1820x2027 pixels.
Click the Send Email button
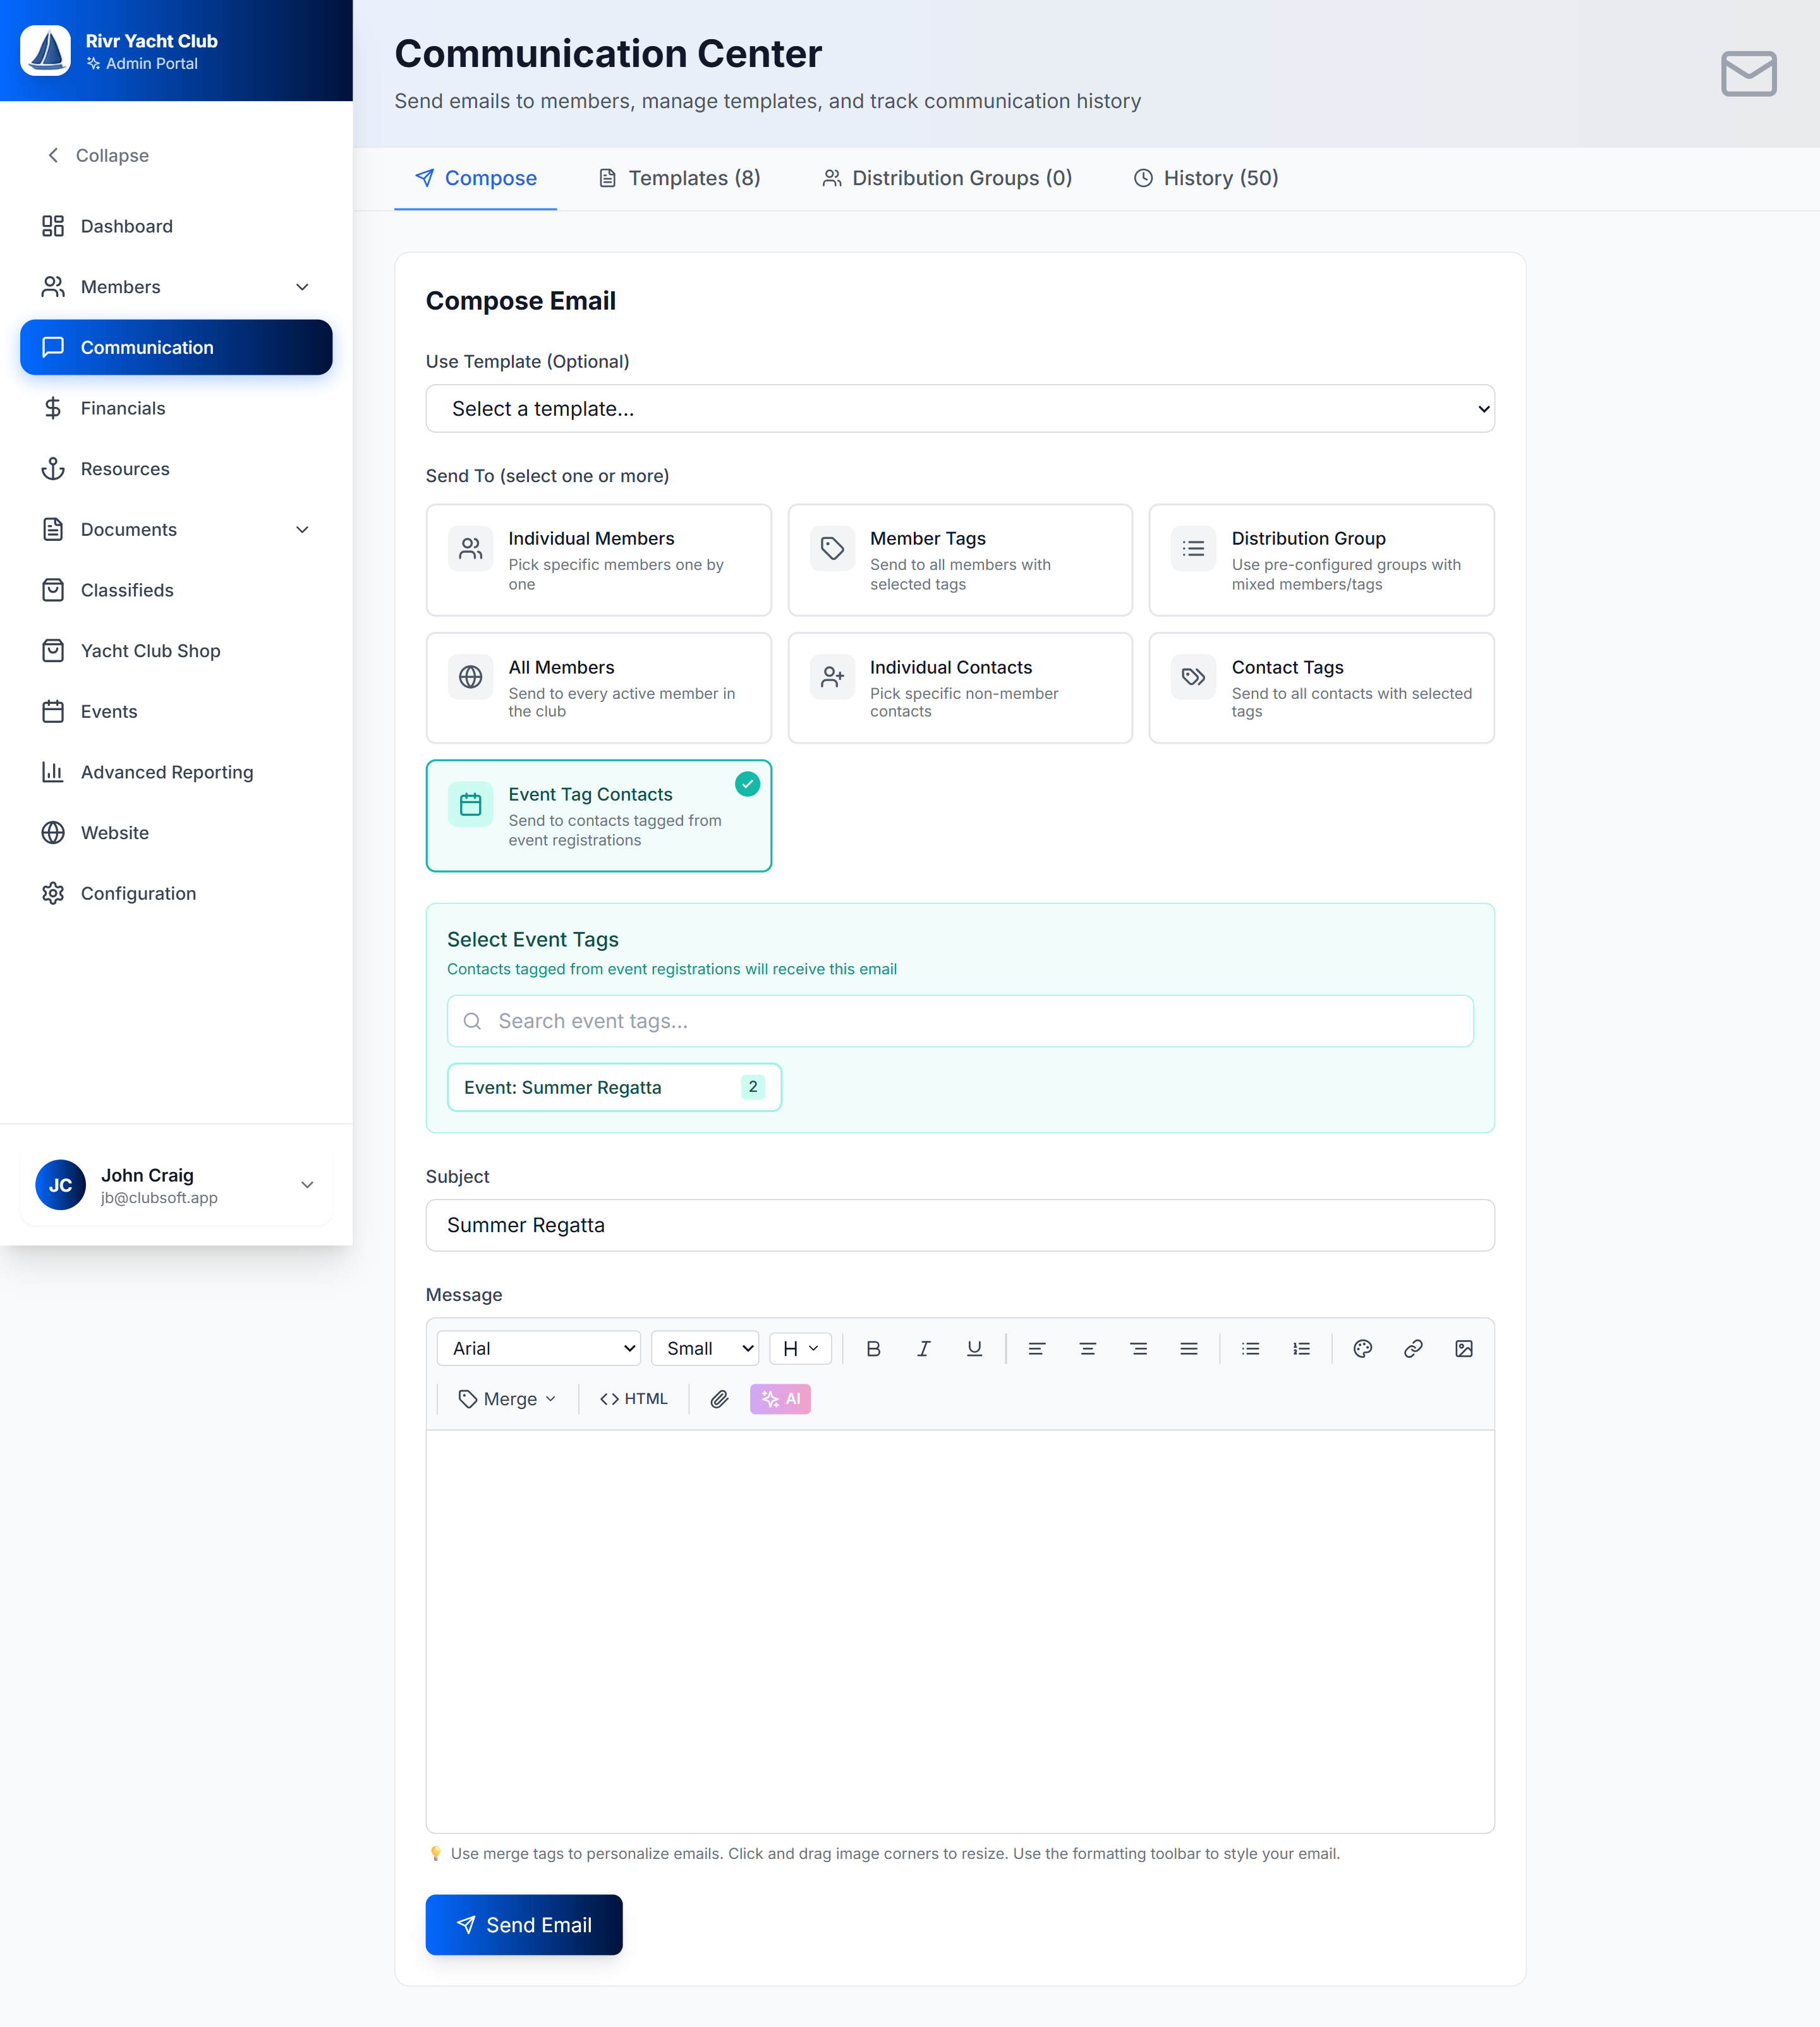(x=523, y=1924)
